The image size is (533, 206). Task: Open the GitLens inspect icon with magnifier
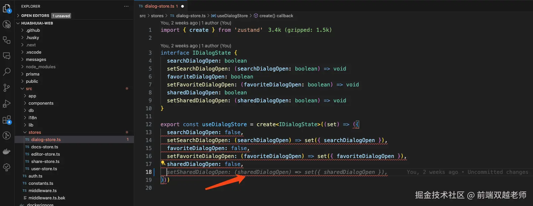point(7,24)
